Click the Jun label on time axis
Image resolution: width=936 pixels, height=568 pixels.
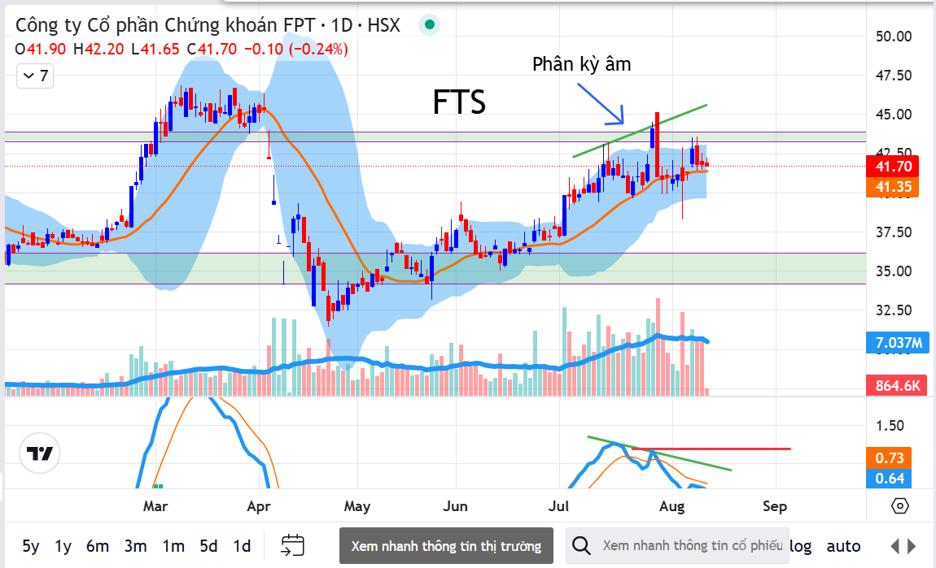click(455, 506)
